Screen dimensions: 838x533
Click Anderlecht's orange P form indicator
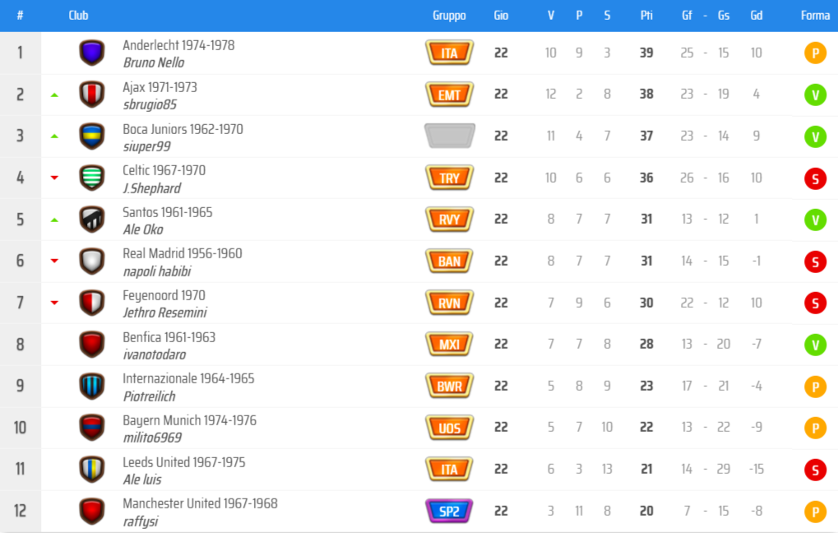point(815,53)
